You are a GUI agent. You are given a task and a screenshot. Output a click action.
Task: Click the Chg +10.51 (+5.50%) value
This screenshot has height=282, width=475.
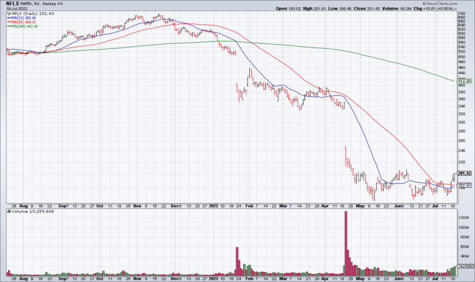(x=435, y=9)
